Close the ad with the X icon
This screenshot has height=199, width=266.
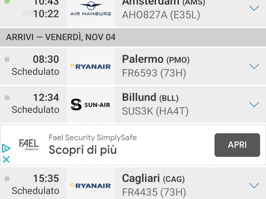[x=6, y=159]
